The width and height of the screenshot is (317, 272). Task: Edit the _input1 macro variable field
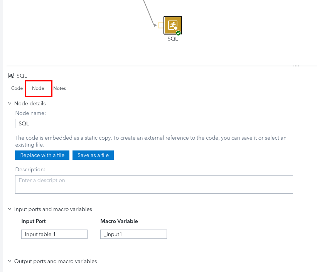click(133, 234)
